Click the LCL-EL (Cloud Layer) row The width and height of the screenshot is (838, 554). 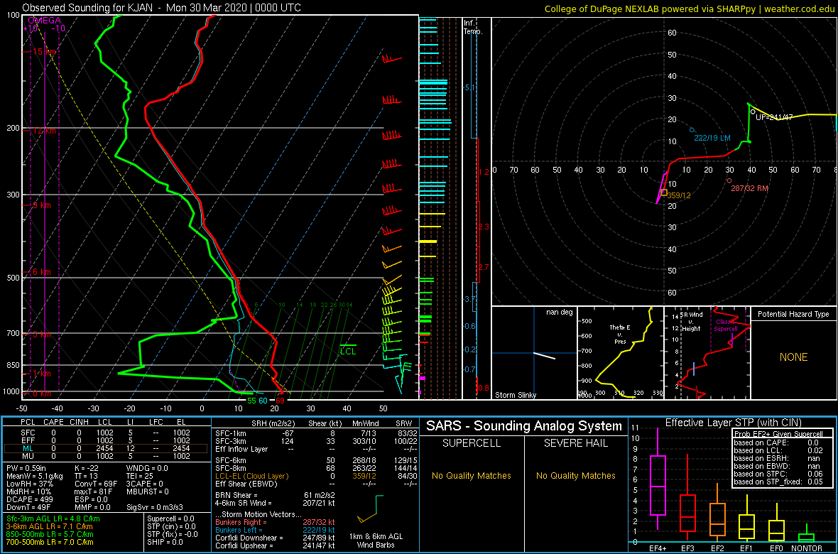[x=315, y=476]
